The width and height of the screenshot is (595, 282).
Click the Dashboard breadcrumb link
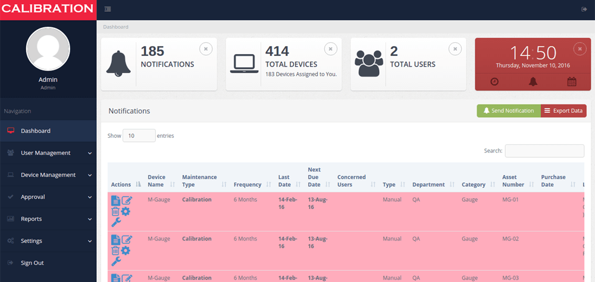click(116, 27)
